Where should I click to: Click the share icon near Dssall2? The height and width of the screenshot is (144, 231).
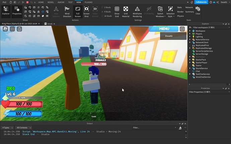(218, 2)
